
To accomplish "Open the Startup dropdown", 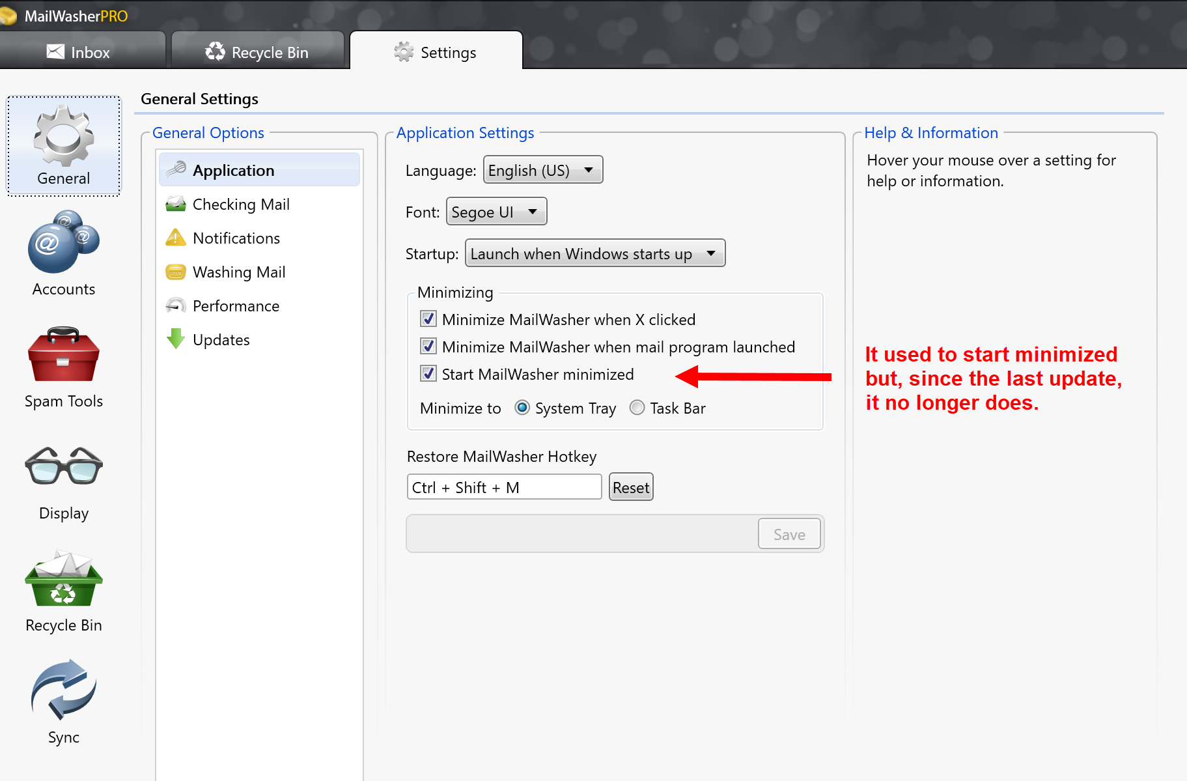I will (x=595, y=253).
